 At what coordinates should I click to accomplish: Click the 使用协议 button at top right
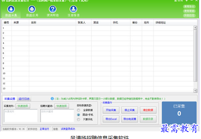click(189, 6)
